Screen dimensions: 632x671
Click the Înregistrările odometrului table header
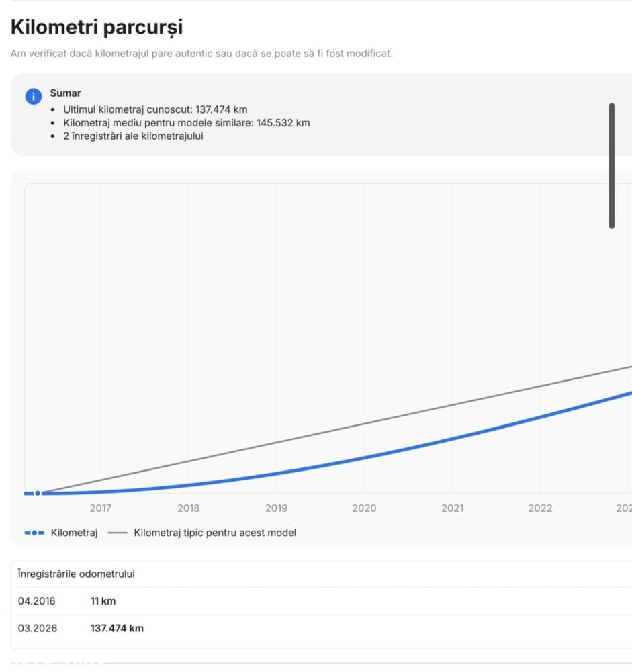(x=76, y=574)
